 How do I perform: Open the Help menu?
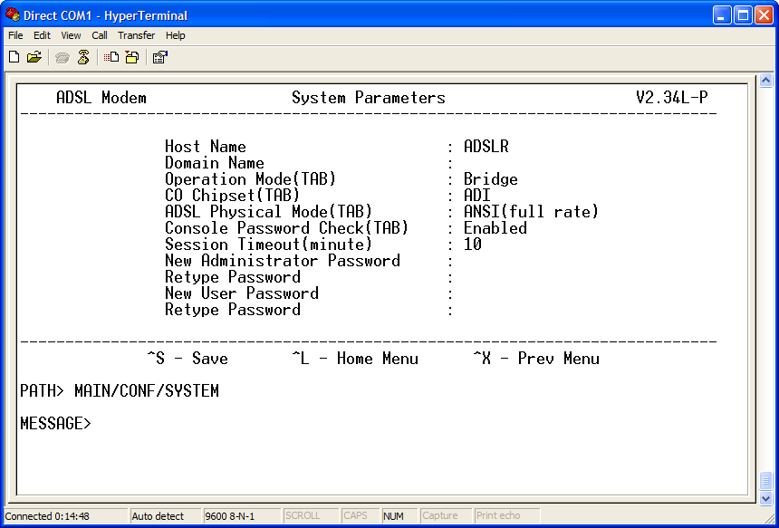[175, 35]
